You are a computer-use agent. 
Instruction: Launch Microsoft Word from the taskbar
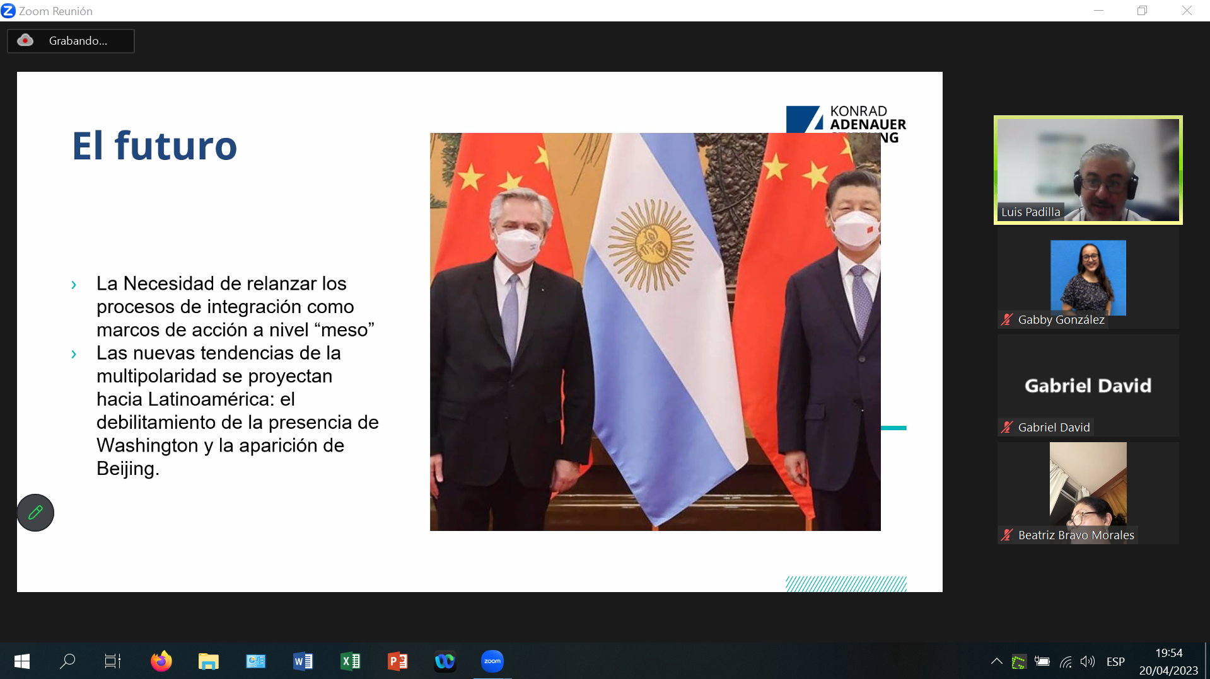click(x=303, y=661)
